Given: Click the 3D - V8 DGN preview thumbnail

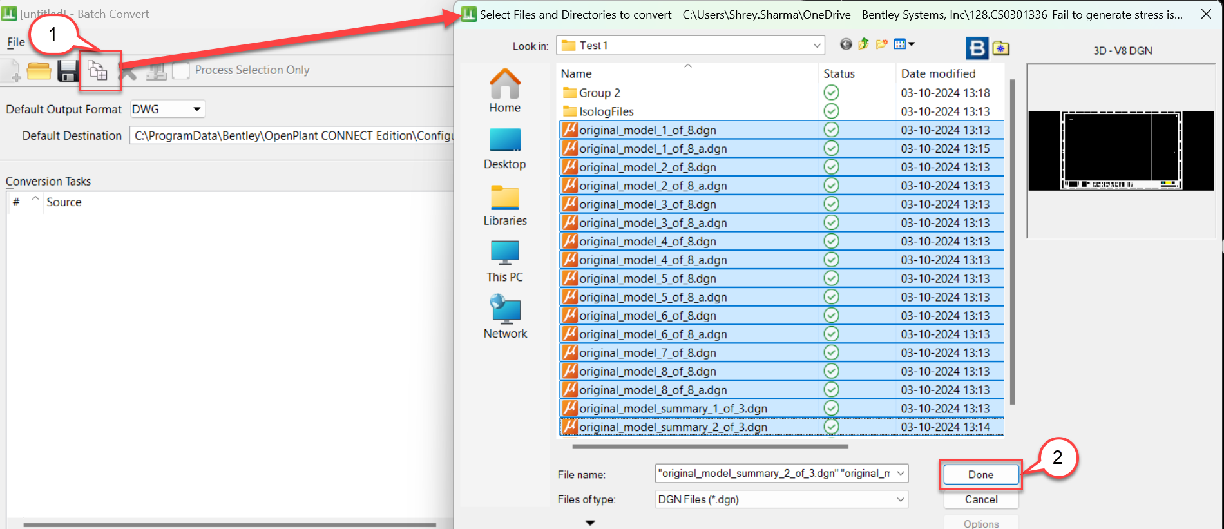Looking at the screenshot, I should 1122,151.
